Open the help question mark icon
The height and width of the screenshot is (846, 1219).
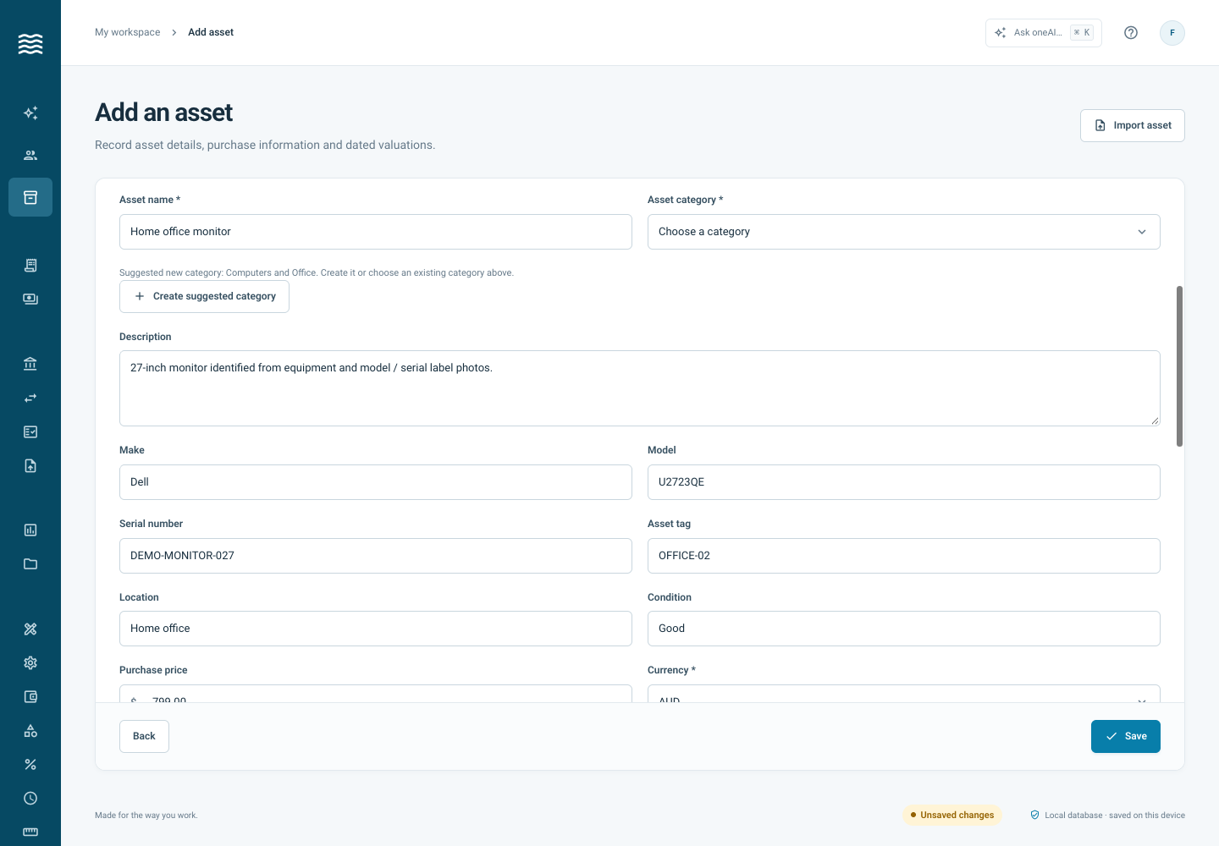click(x=1131, y=33)
